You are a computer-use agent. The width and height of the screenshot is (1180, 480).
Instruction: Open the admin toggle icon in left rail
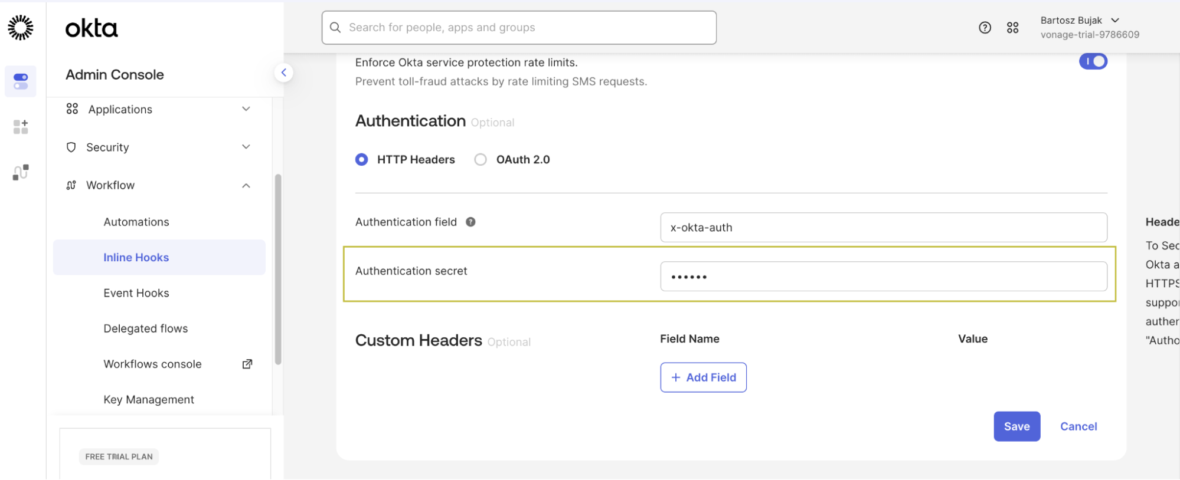click(21, 81)
